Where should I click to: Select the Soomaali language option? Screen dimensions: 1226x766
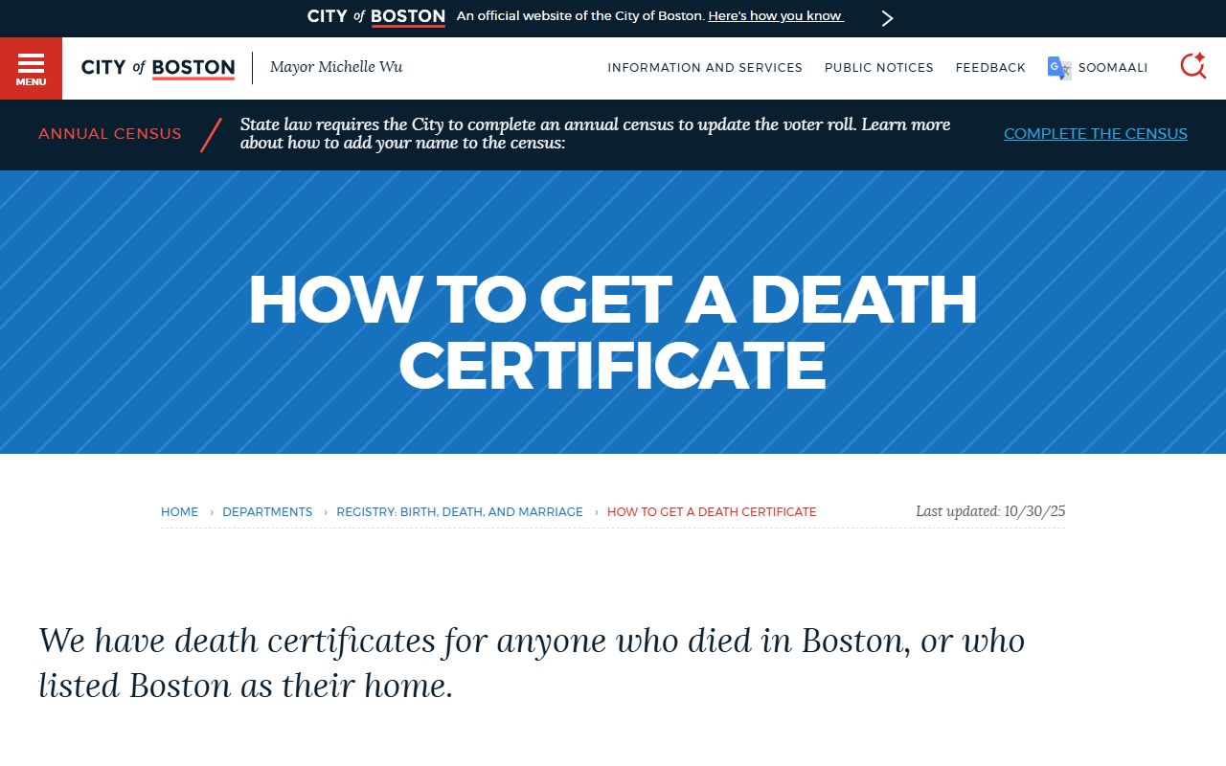(1113, 68)
